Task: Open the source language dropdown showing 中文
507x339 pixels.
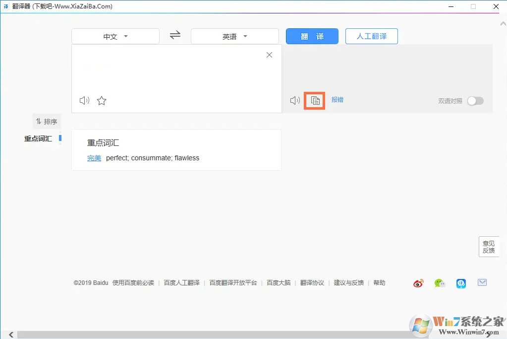Action: 115,36
